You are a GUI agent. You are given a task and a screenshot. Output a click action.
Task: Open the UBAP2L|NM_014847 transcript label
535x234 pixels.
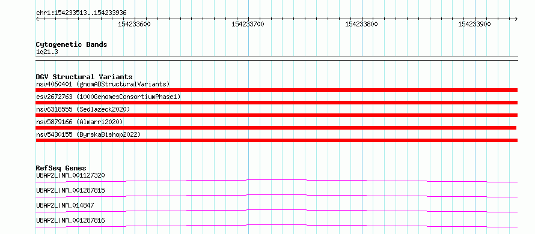pyautogui.click(x=65, y=205)
